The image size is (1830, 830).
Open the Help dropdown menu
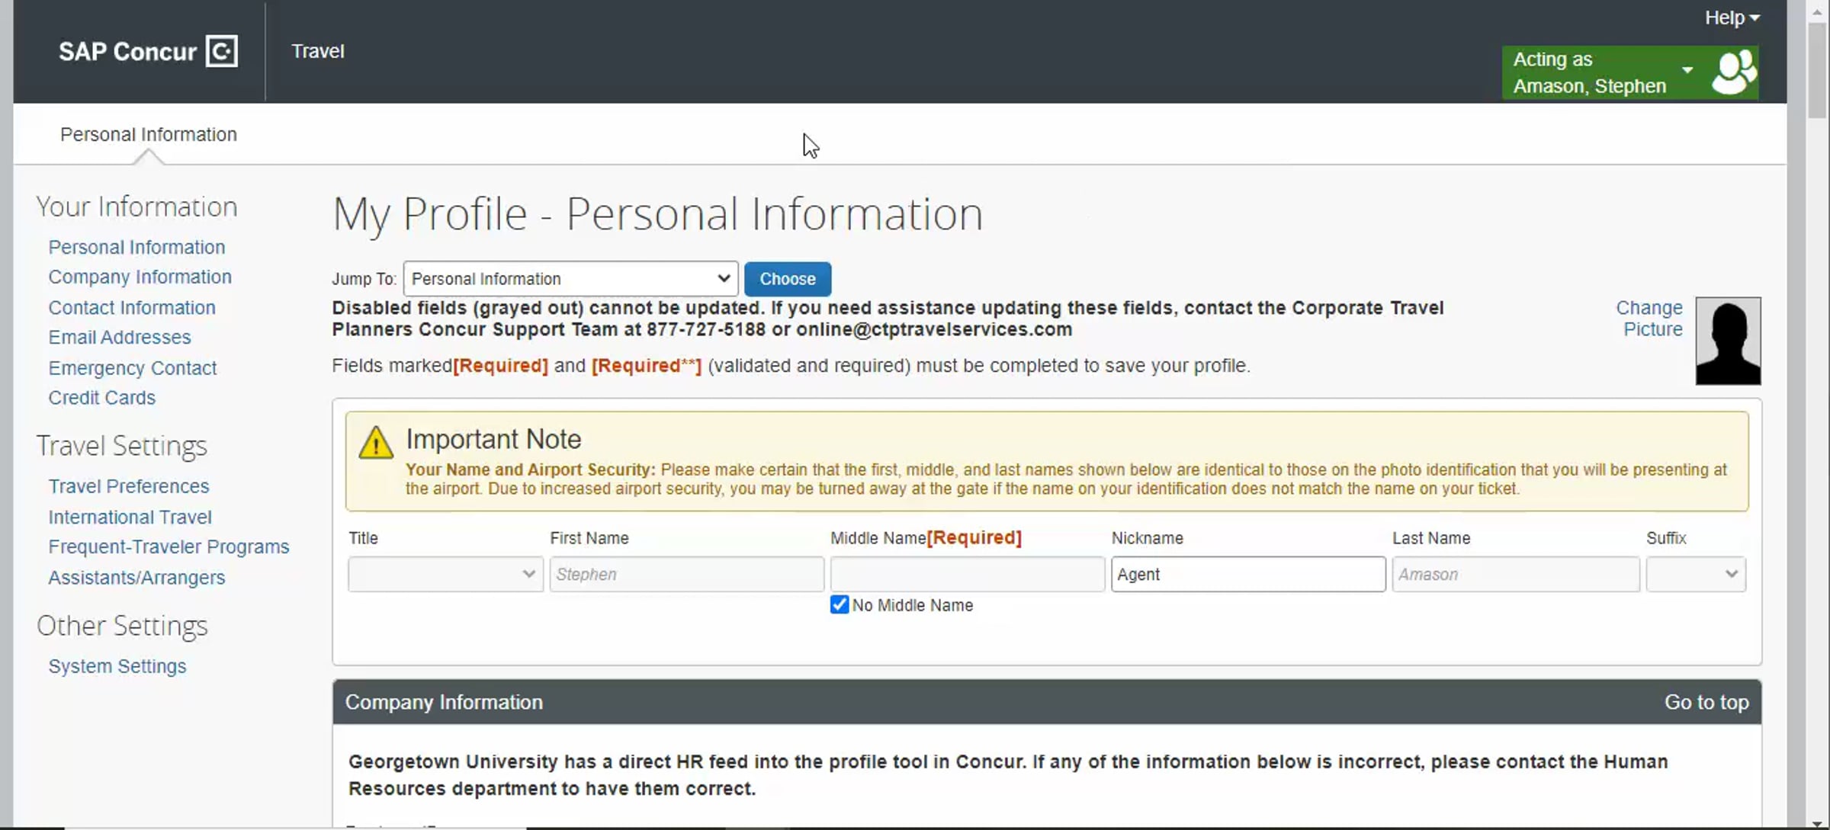[1732, 18]
